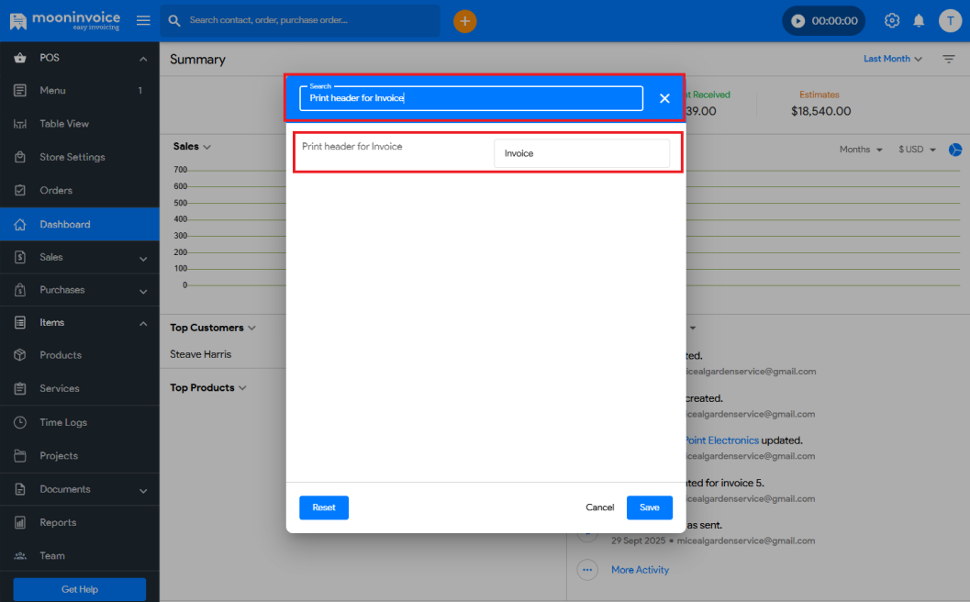
Task: Click the search magnifier icon
Action: pos(173,19)
